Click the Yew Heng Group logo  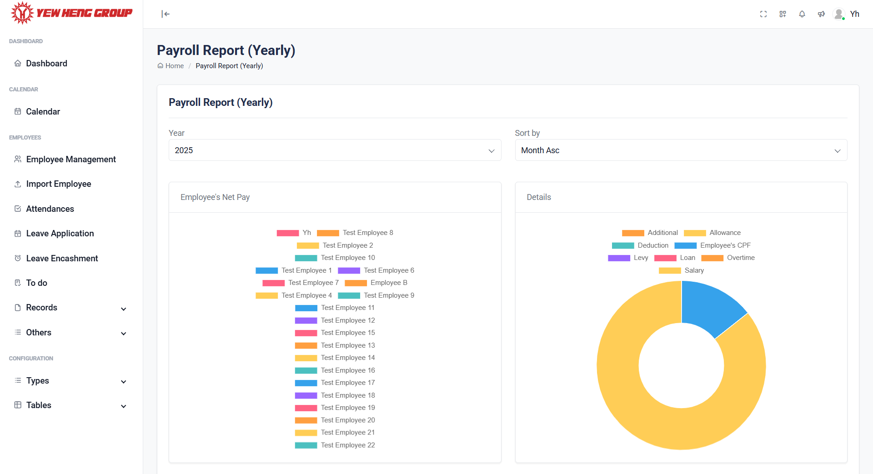[x=70, y=13]
